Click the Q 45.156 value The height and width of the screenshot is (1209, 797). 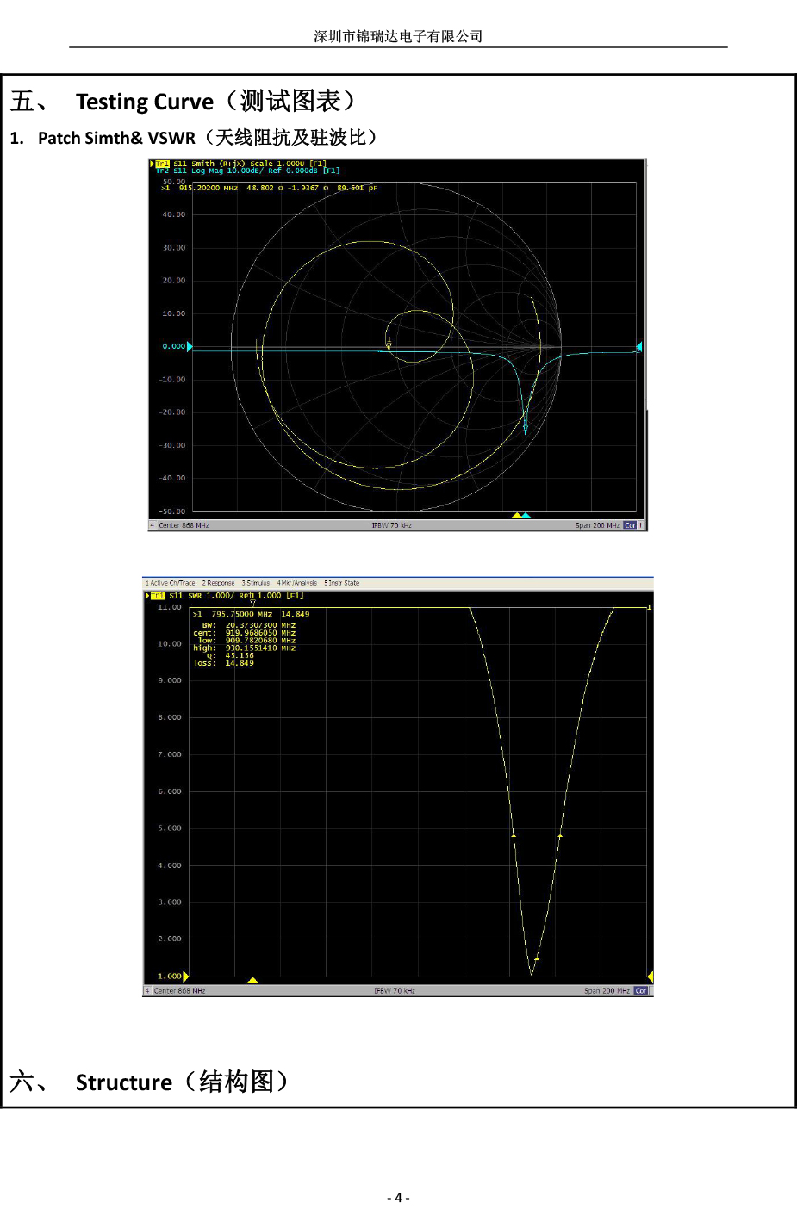coord(240,655)
